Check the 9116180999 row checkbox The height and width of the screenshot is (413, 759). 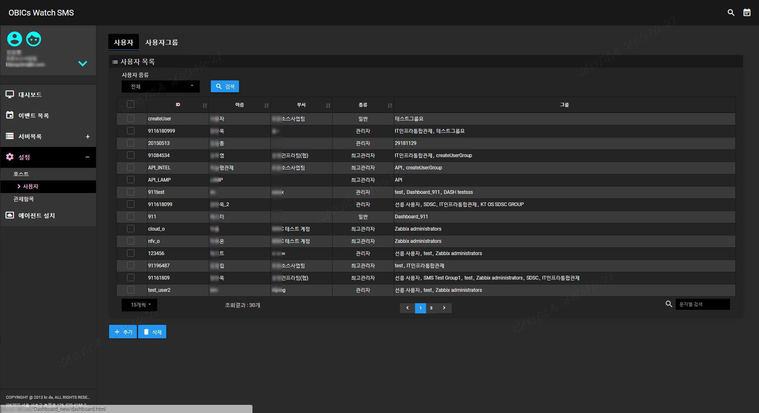(131, 131)
